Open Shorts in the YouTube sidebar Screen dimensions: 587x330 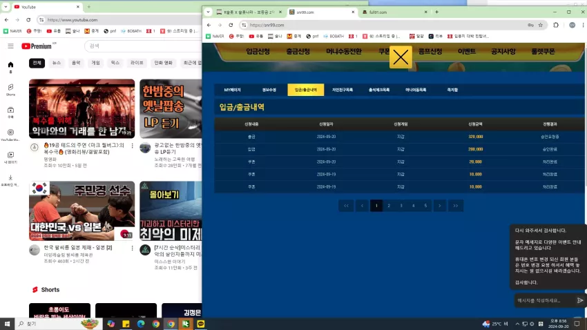(x=10, y=90)
